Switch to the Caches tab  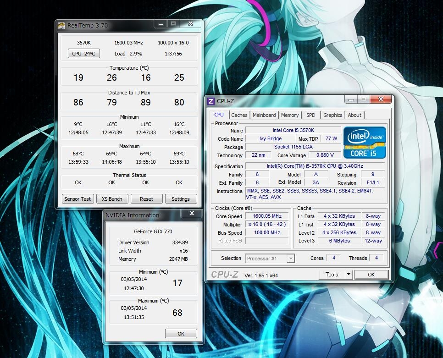[x=239, y=115]
